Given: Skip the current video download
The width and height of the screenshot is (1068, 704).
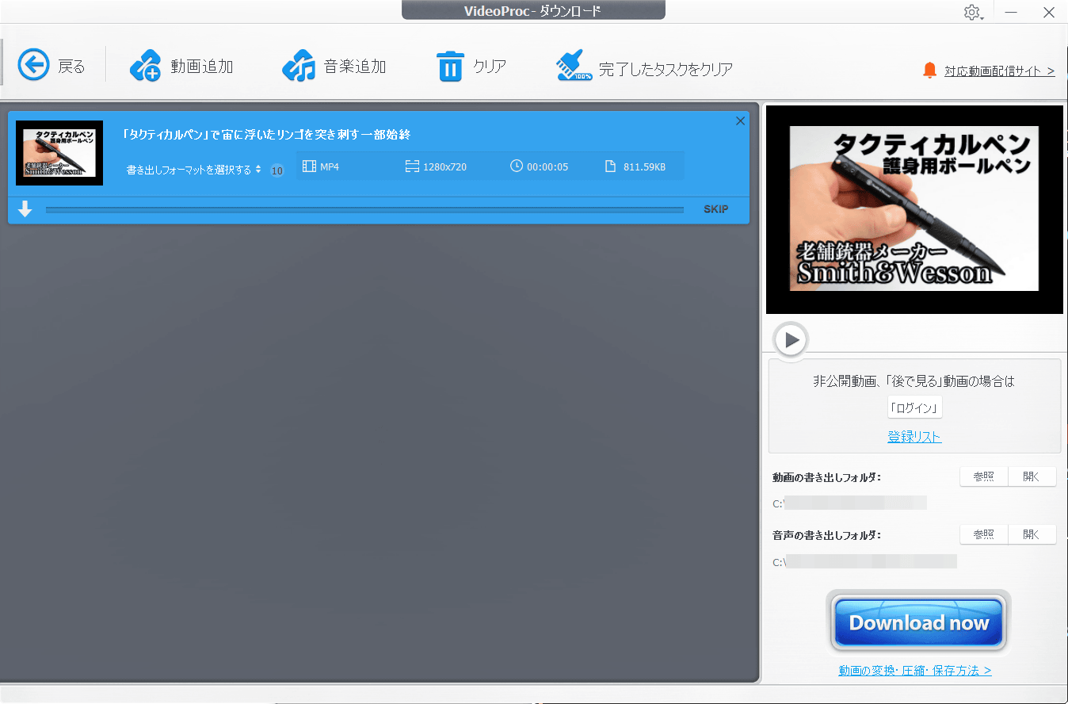Looking at the screenshot, I should coord(715,209).
